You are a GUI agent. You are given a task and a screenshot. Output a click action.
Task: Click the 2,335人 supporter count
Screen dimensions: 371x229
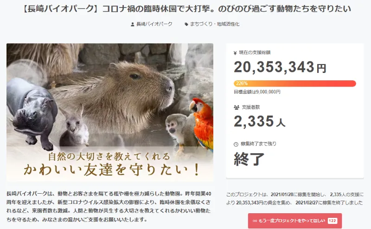click(260, 122)
